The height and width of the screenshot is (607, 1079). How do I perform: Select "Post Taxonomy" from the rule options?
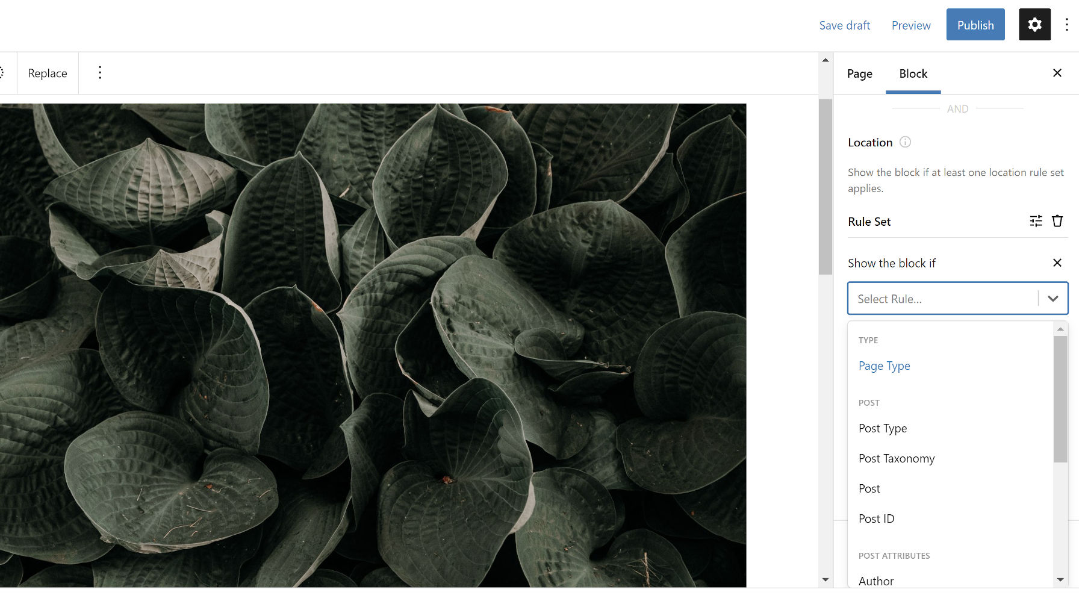(897, 458)
